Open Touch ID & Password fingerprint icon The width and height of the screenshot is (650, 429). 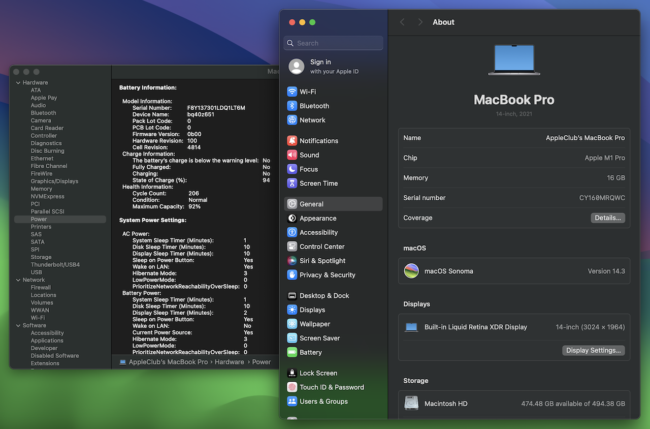292,387
